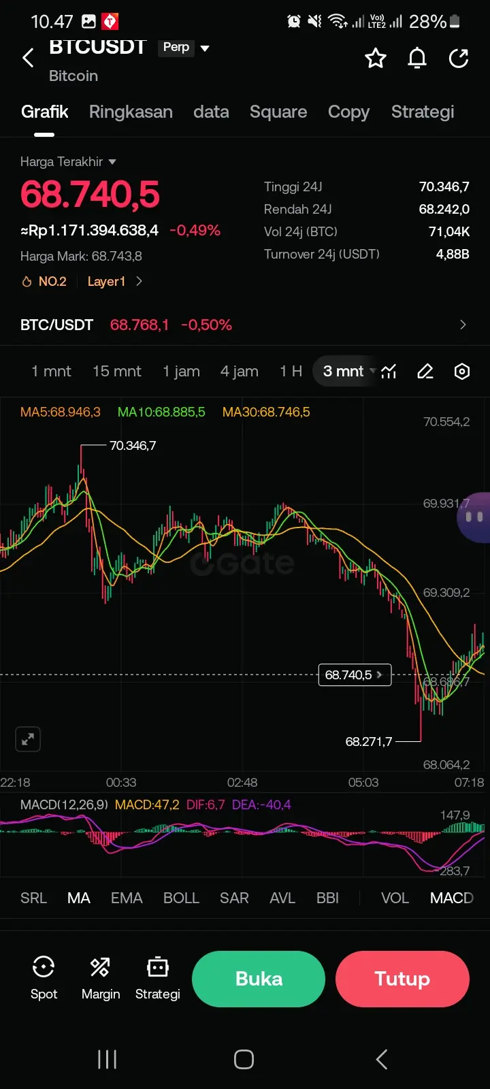Image resolution: width=490 pixels, height=1089 pixels.
Task: Tap the MA10:68.885,5 legend
Action: pyautogui.click(x=161, y=412)
